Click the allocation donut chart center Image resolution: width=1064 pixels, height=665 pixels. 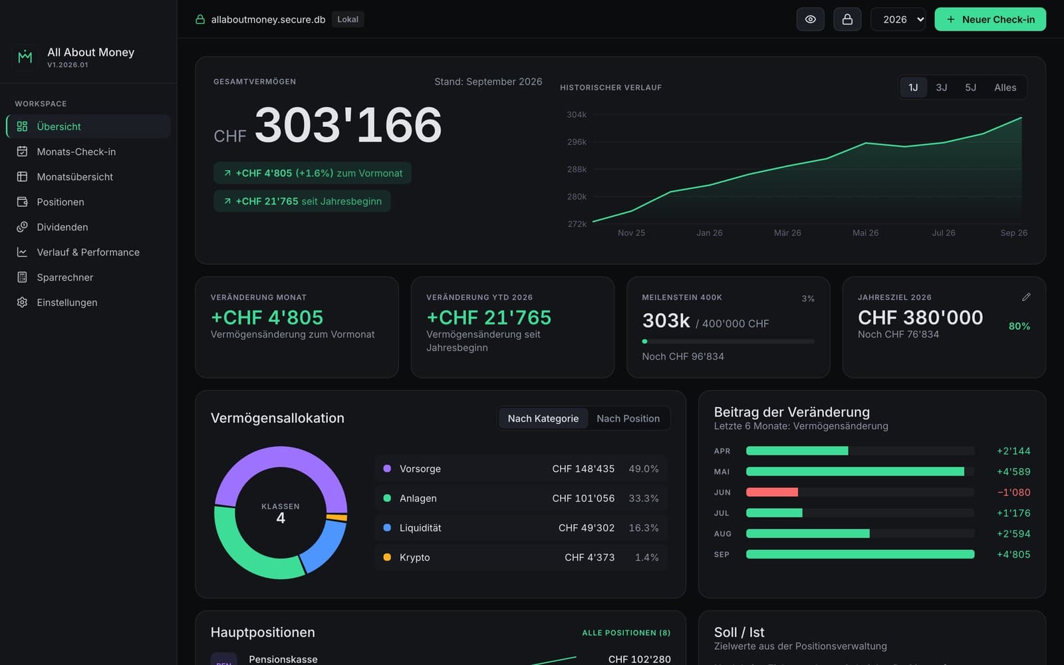click(281, 513)
